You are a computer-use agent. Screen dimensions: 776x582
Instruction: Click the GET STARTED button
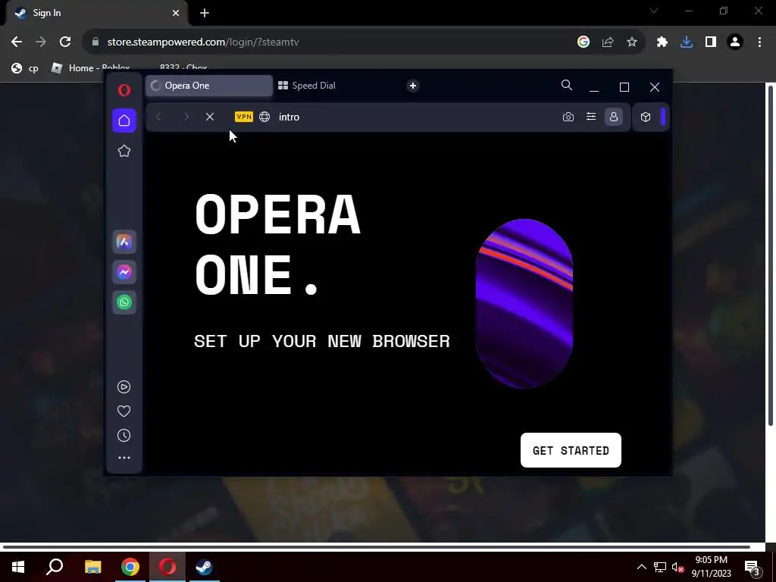571,450
